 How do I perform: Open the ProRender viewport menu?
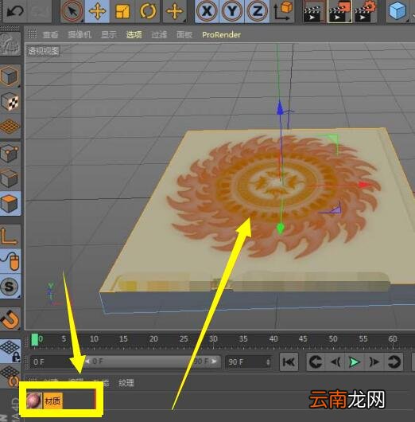point(221,35)
